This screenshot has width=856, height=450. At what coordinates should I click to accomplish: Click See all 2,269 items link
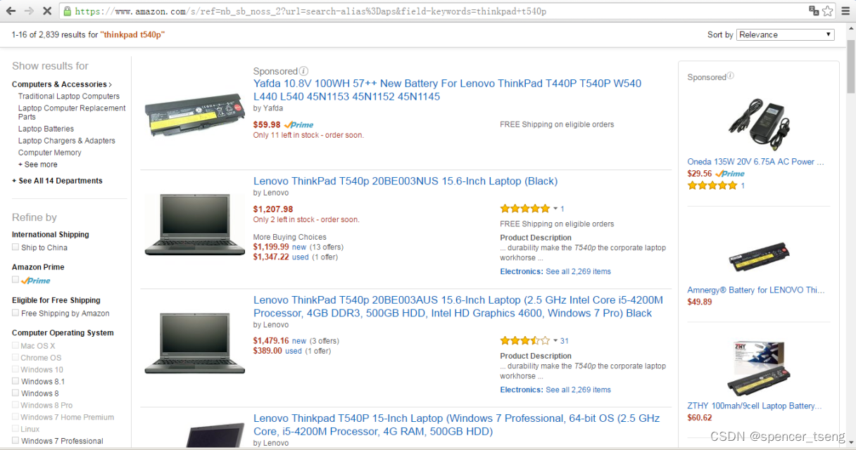click(x=578, y=271)
